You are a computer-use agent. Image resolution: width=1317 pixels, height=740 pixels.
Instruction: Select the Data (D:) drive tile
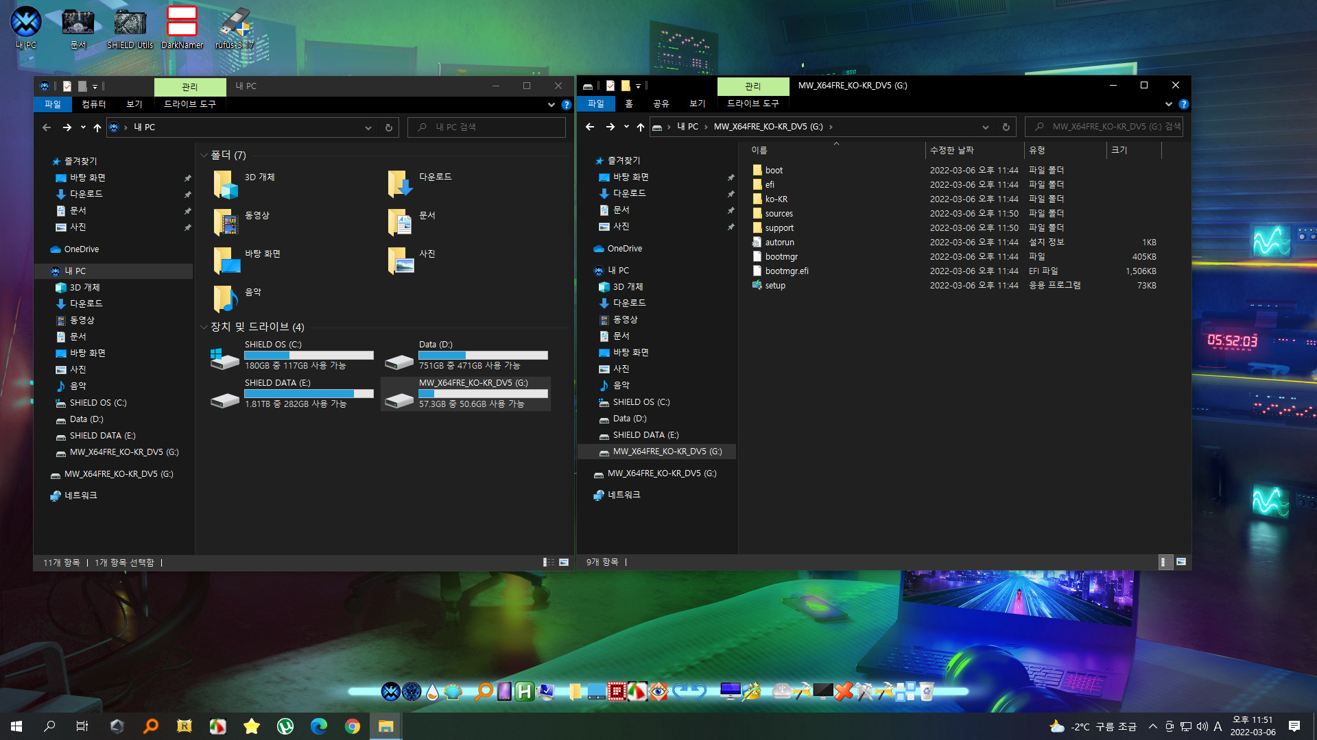(x=466, y=355)
